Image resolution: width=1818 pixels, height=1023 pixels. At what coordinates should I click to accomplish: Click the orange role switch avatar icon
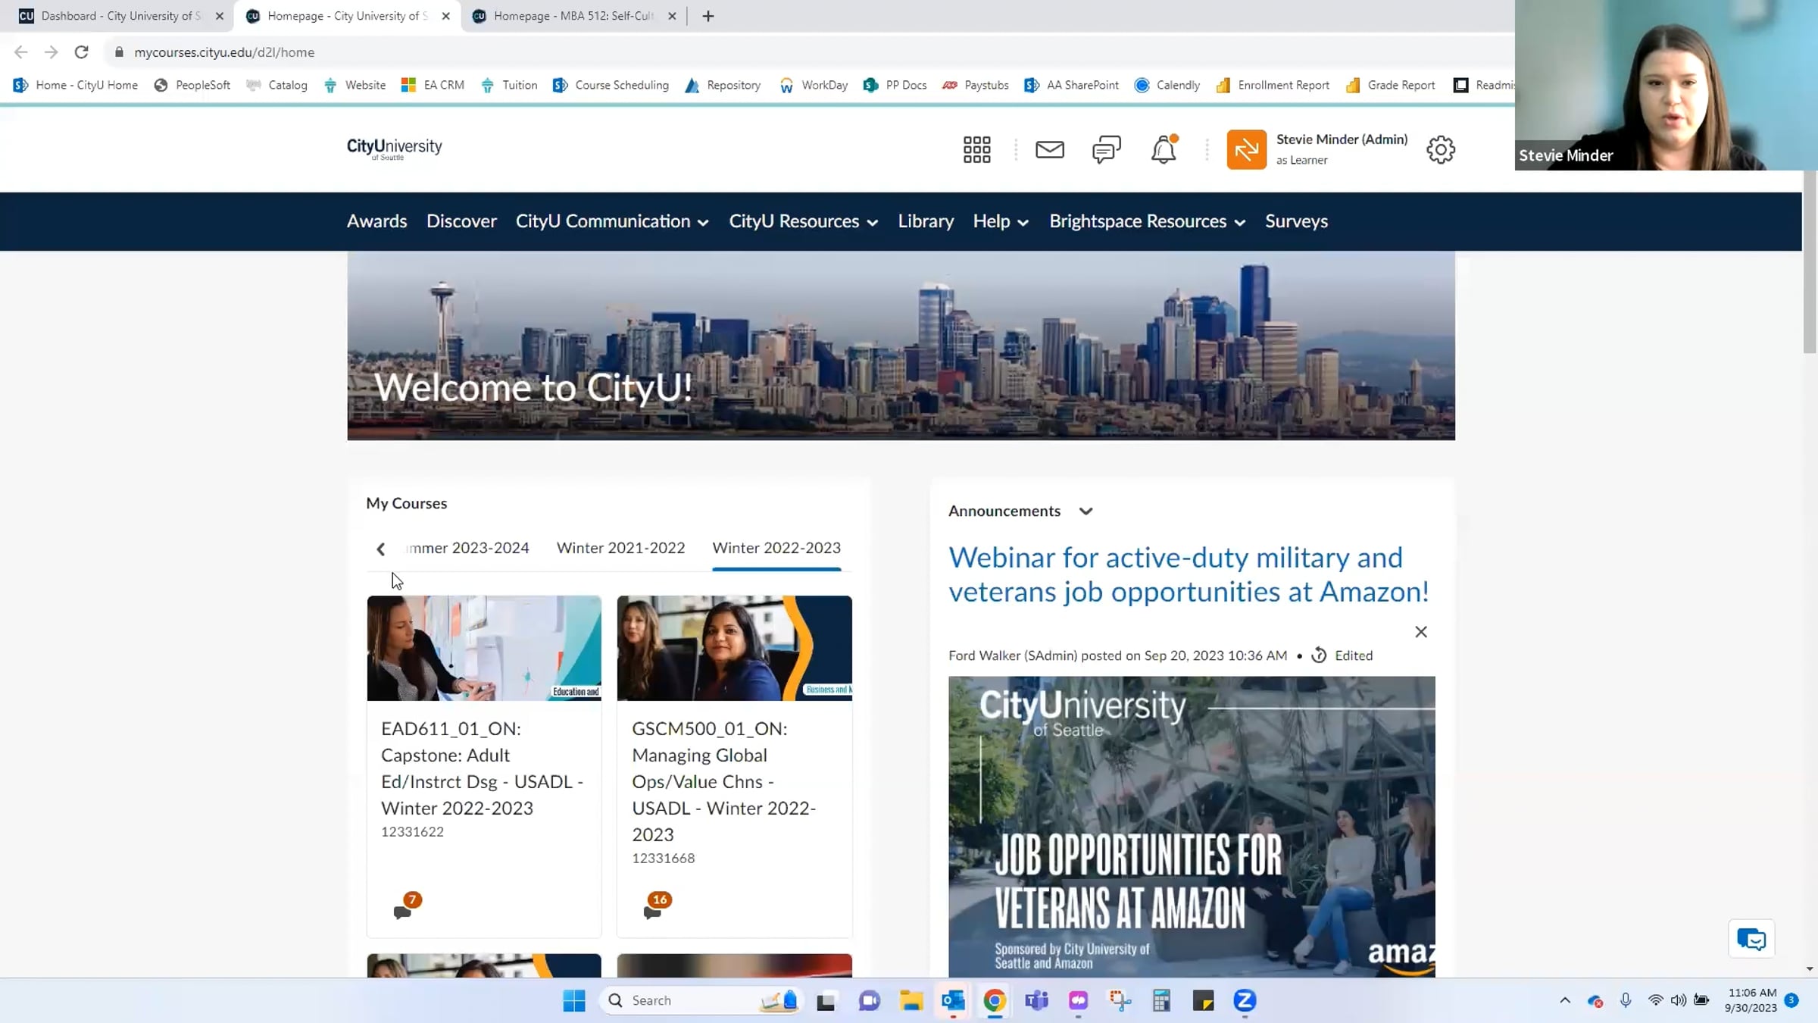[1246, 149]
